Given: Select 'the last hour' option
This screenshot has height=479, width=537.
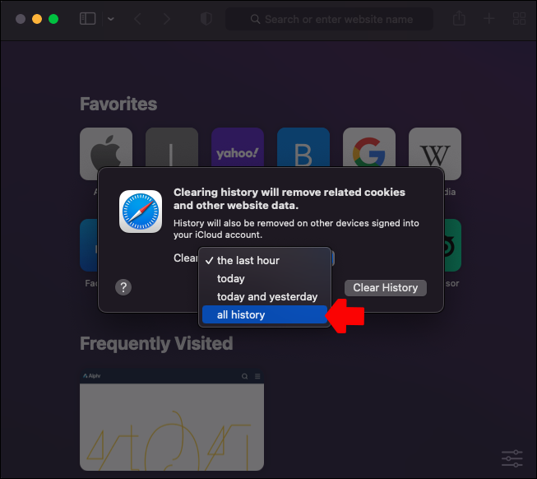Looking at the screenshot, I should 265,260.
